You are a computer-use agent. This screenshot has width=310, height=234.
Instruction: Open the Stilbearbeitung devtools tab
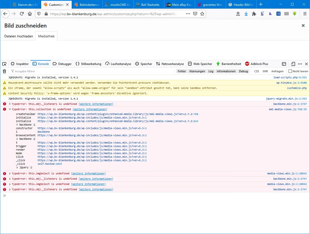click(x=88, y=64)
